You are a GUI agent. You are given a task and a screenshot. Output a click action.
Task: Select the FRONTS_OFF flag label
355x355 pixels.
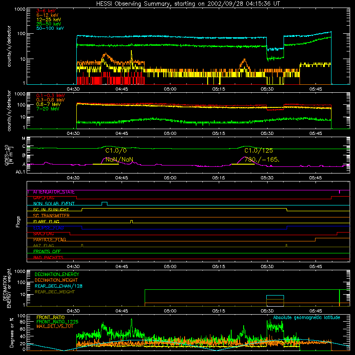(47, 252)
